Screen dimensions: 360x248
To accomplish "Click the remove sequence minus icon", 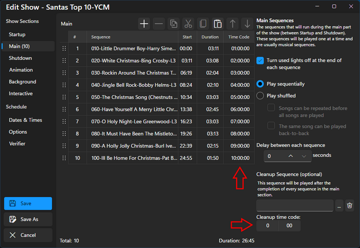I will pyautogui.click(x=158, y=23).
